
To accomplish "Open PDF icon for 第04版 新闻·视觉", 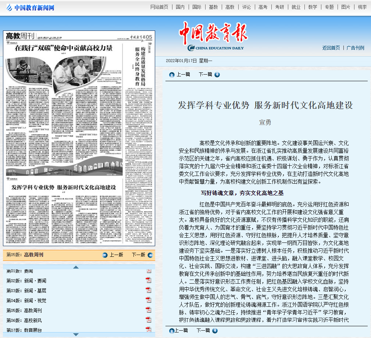I will pos(149,300).
